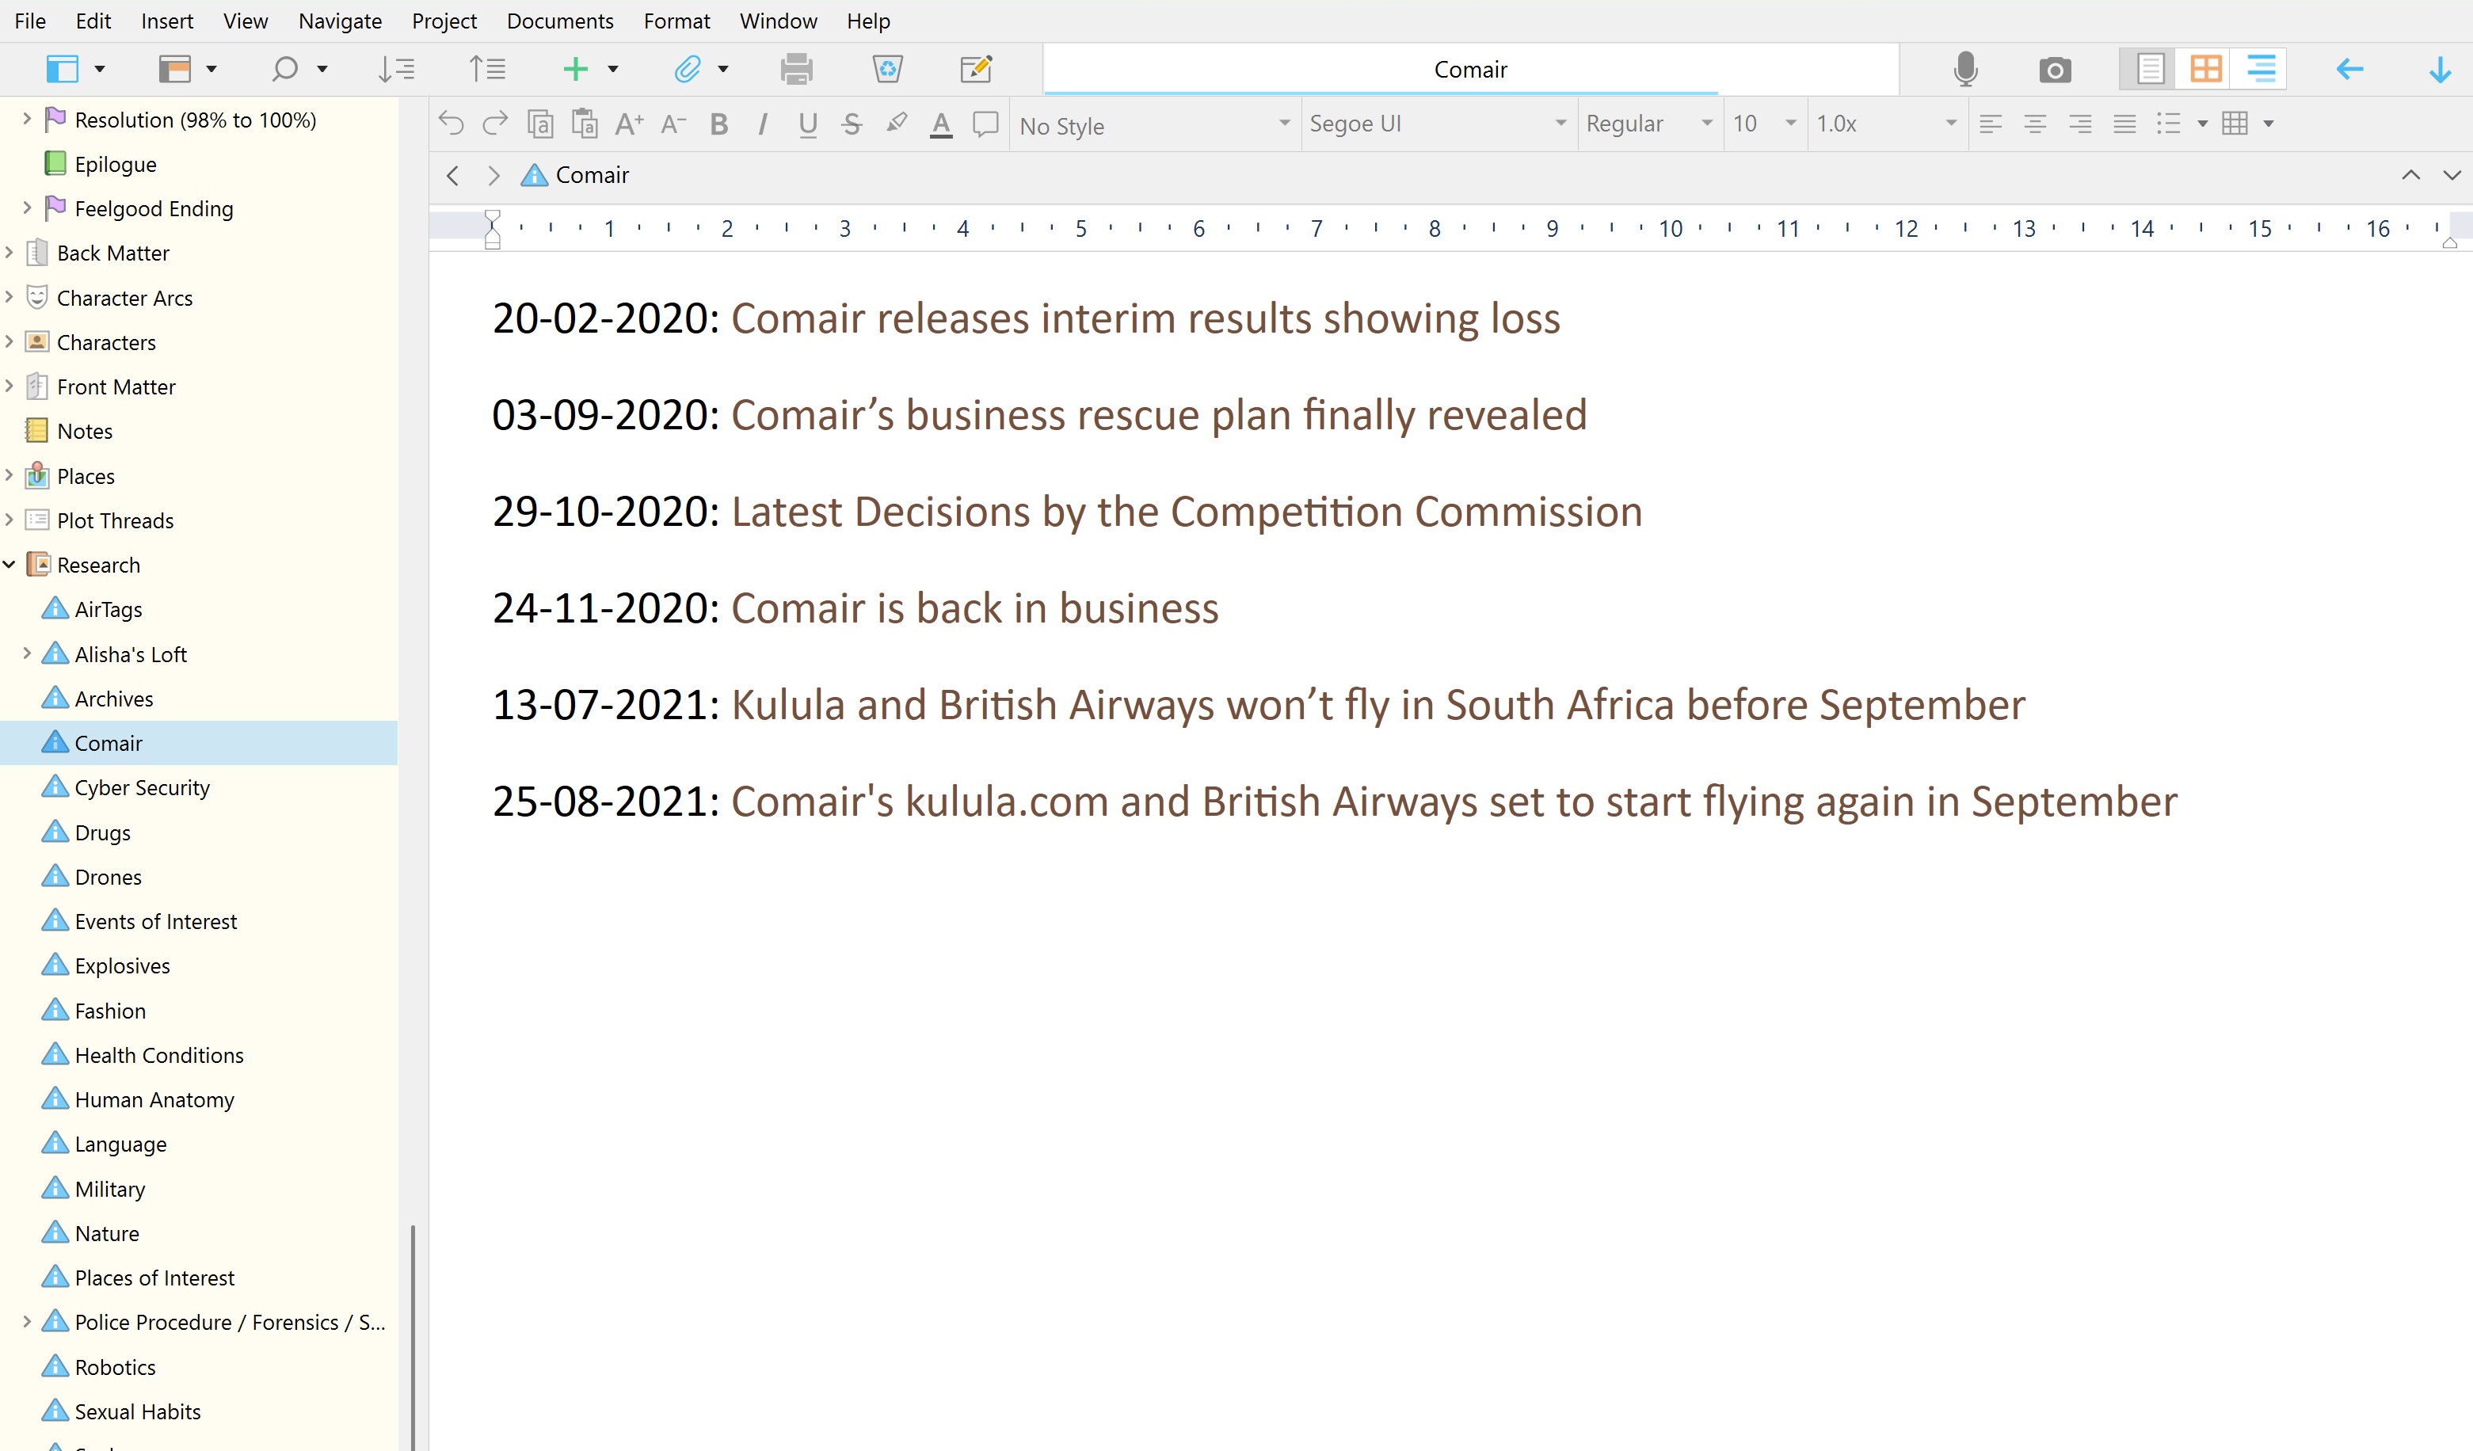Image resolution: width=2473 pixels, height=1451 pixels.
Task: Toggle italic formatting
Action: 763,124
